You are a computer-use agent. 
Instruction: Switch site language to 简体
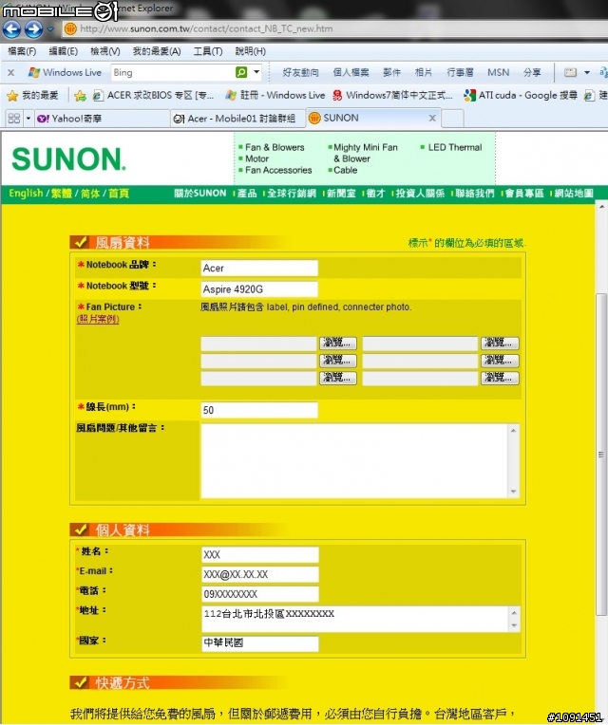[x=90, y=194]
